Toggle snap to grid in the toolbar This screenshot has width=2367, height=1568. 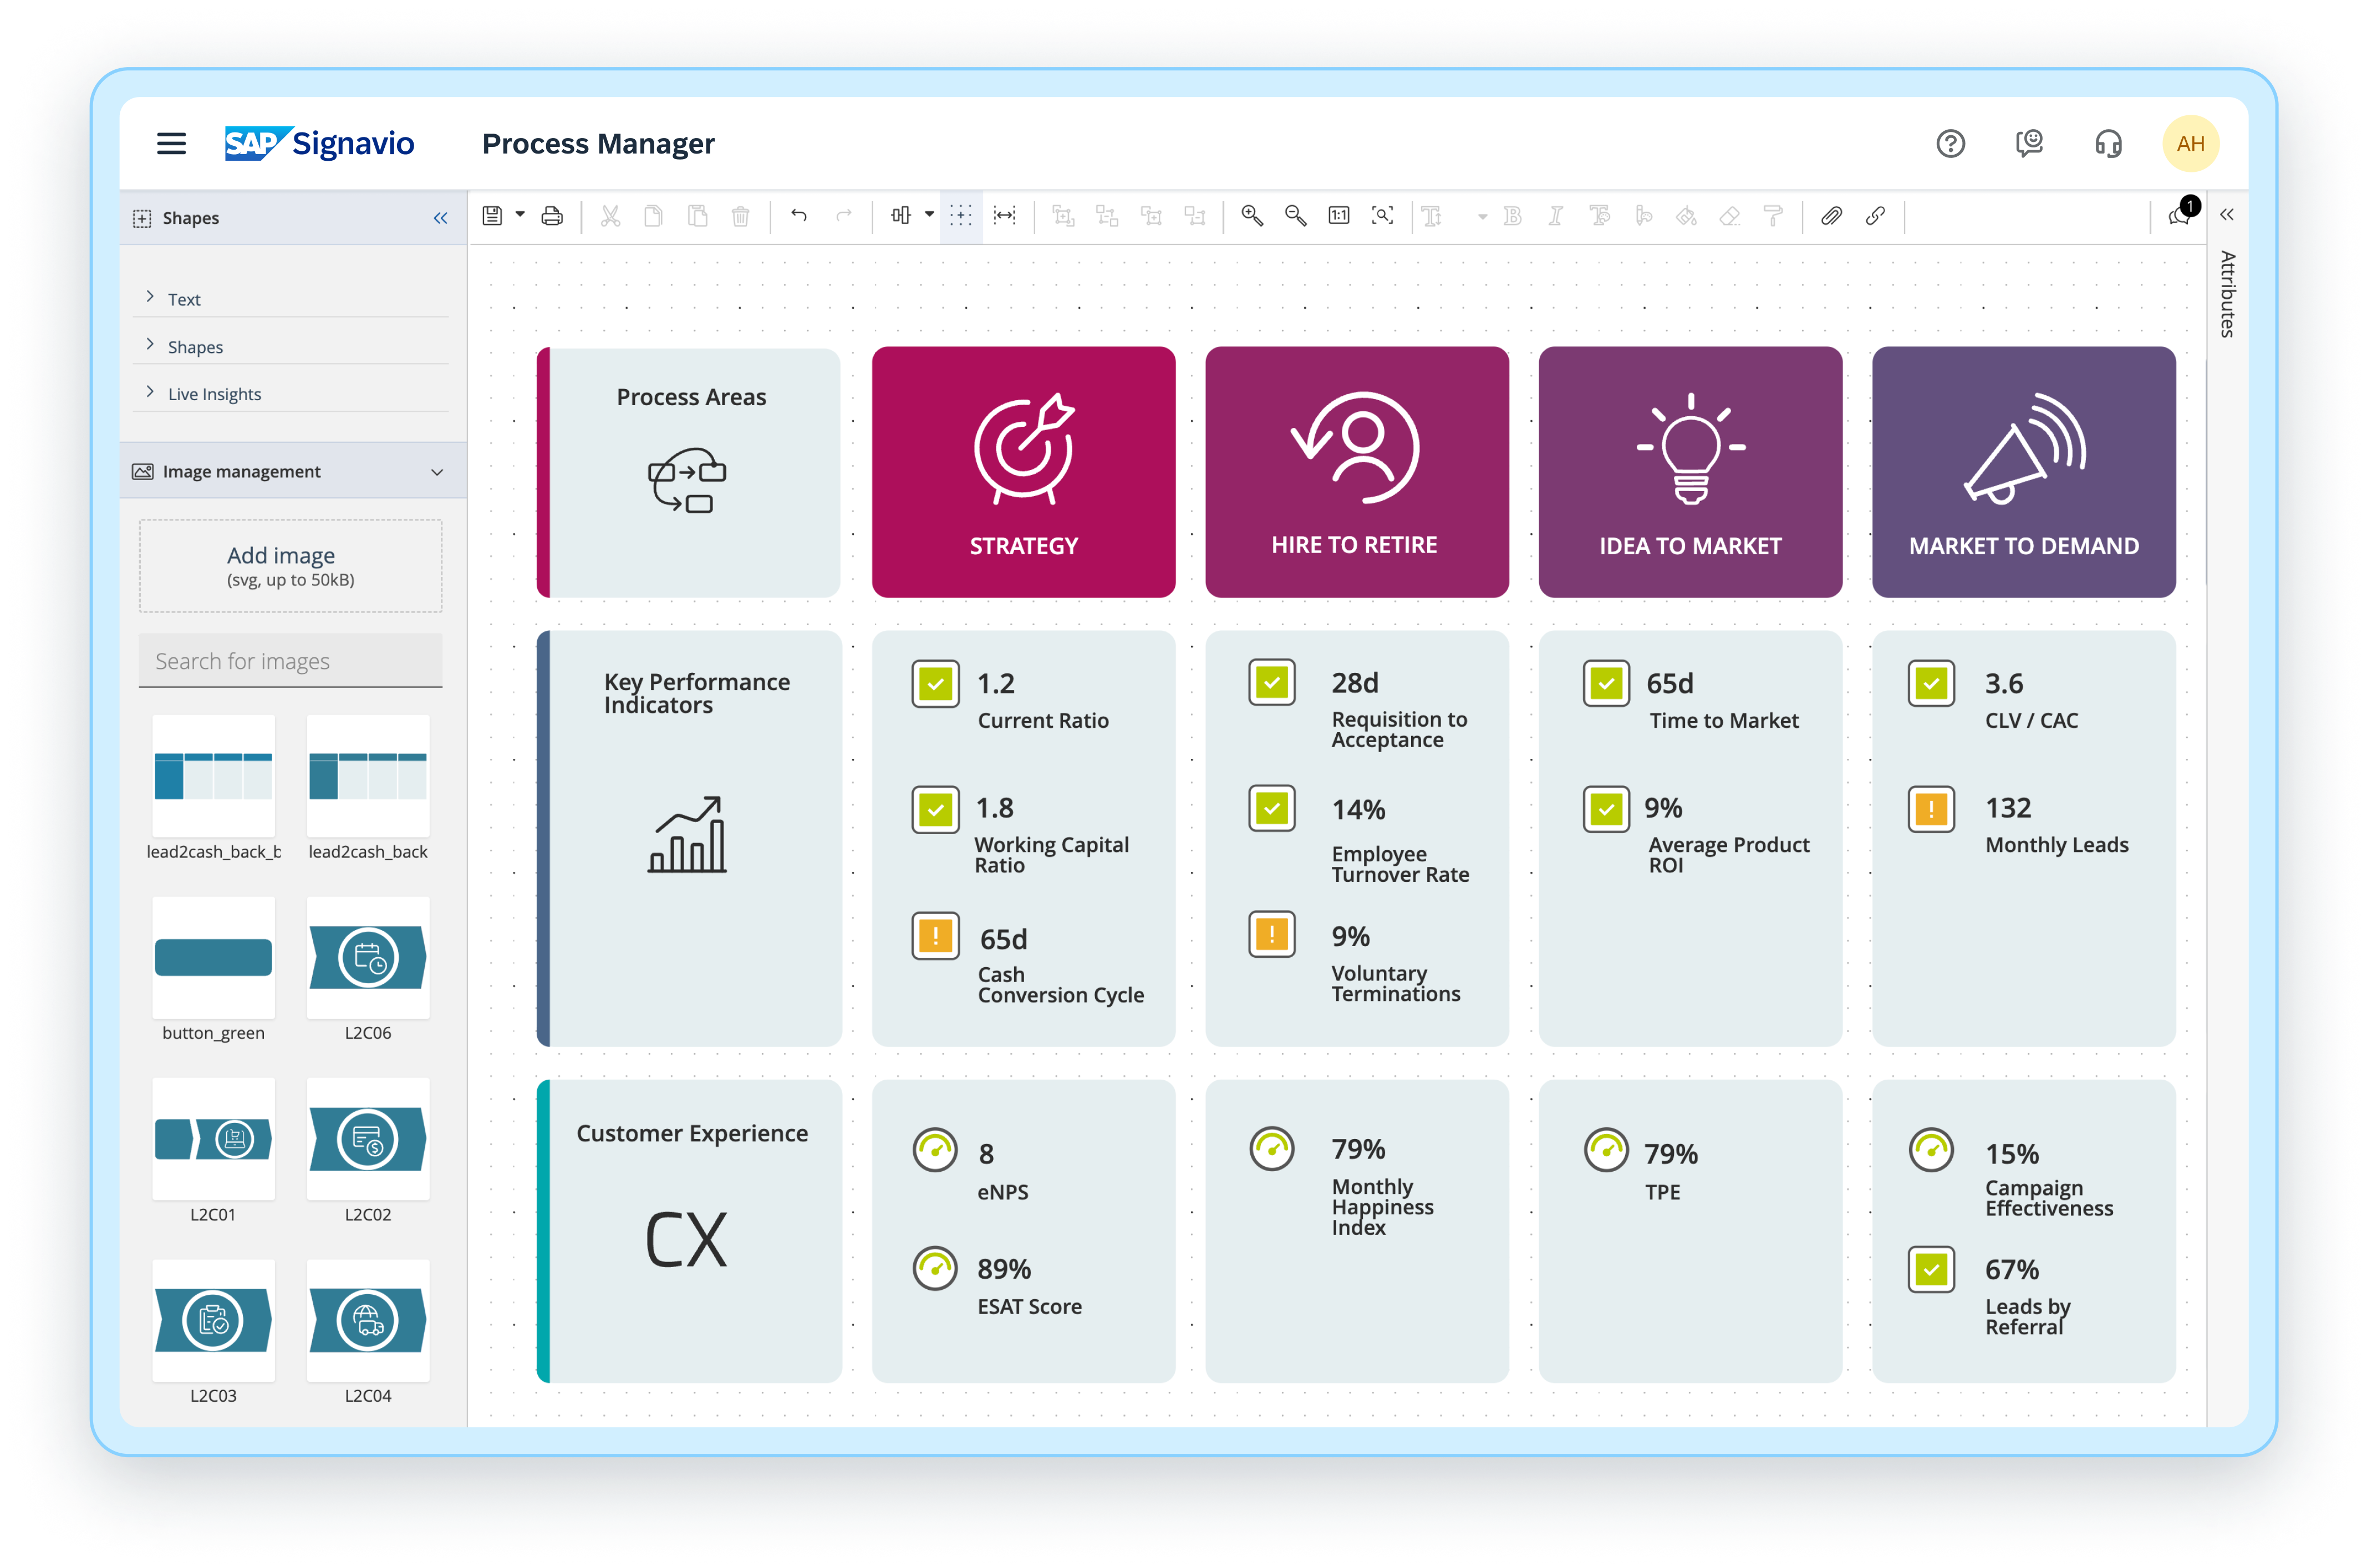[x=960, y=216]
